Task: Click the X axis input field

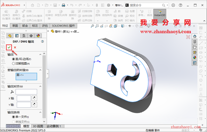Action: 24,98
